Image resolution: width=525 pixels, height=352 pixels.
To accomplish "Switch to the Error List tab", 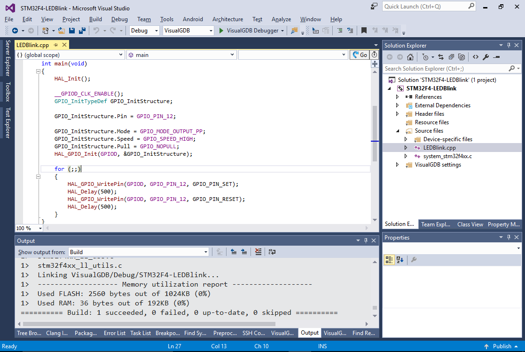I will (x=114, y=333).
